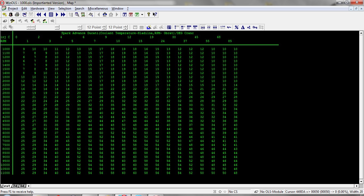Click the blue bar chart wand icon
Image resolution: width=364 pixels, height=196 pixels.
(149, 27)
